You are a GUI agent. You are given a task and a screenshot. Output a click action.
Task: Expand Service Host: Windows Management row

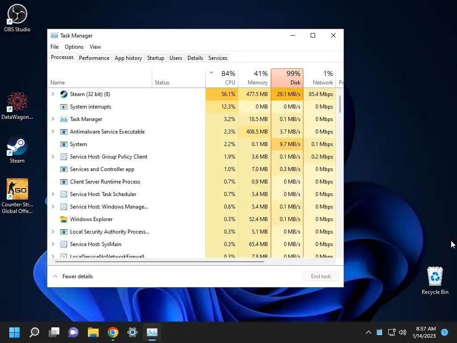click(x=53, y=207)
